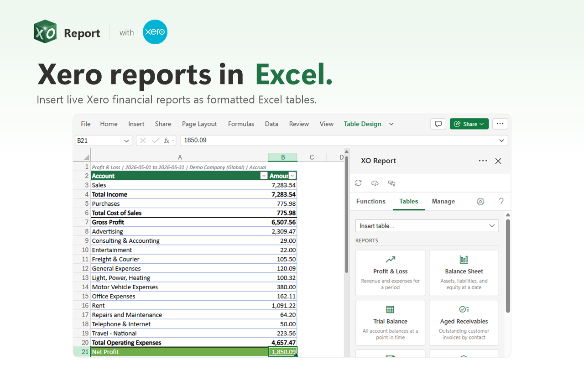584x365 pixels.
Task: Open XO Report settings gear
Action: [x=480, y=201]
